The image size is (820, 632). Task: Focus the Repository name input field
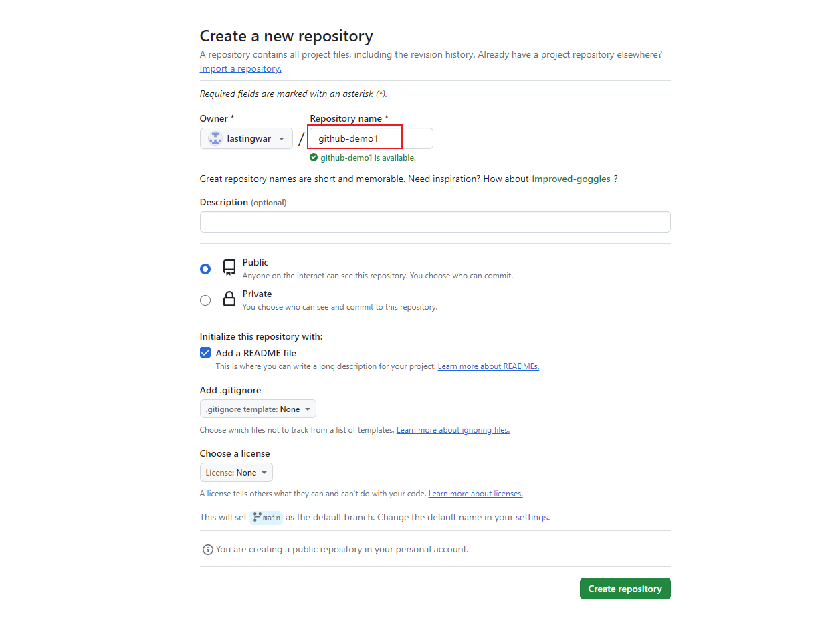tap(371, 138)
